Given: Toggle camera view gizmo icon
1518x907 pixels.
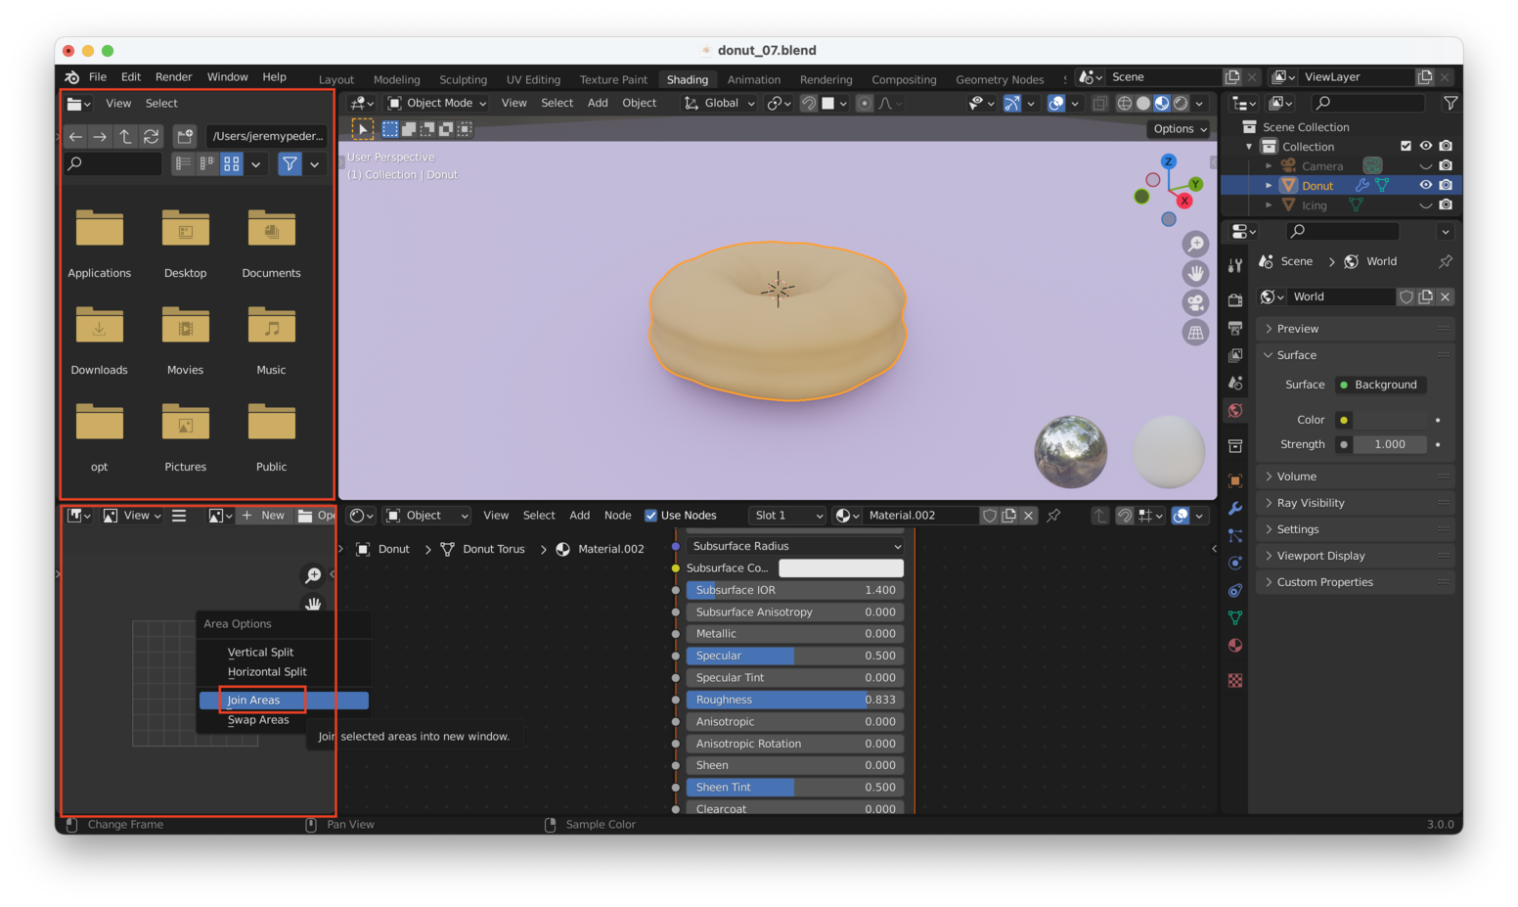Looking at the screenshot, I should point(1195,302).
